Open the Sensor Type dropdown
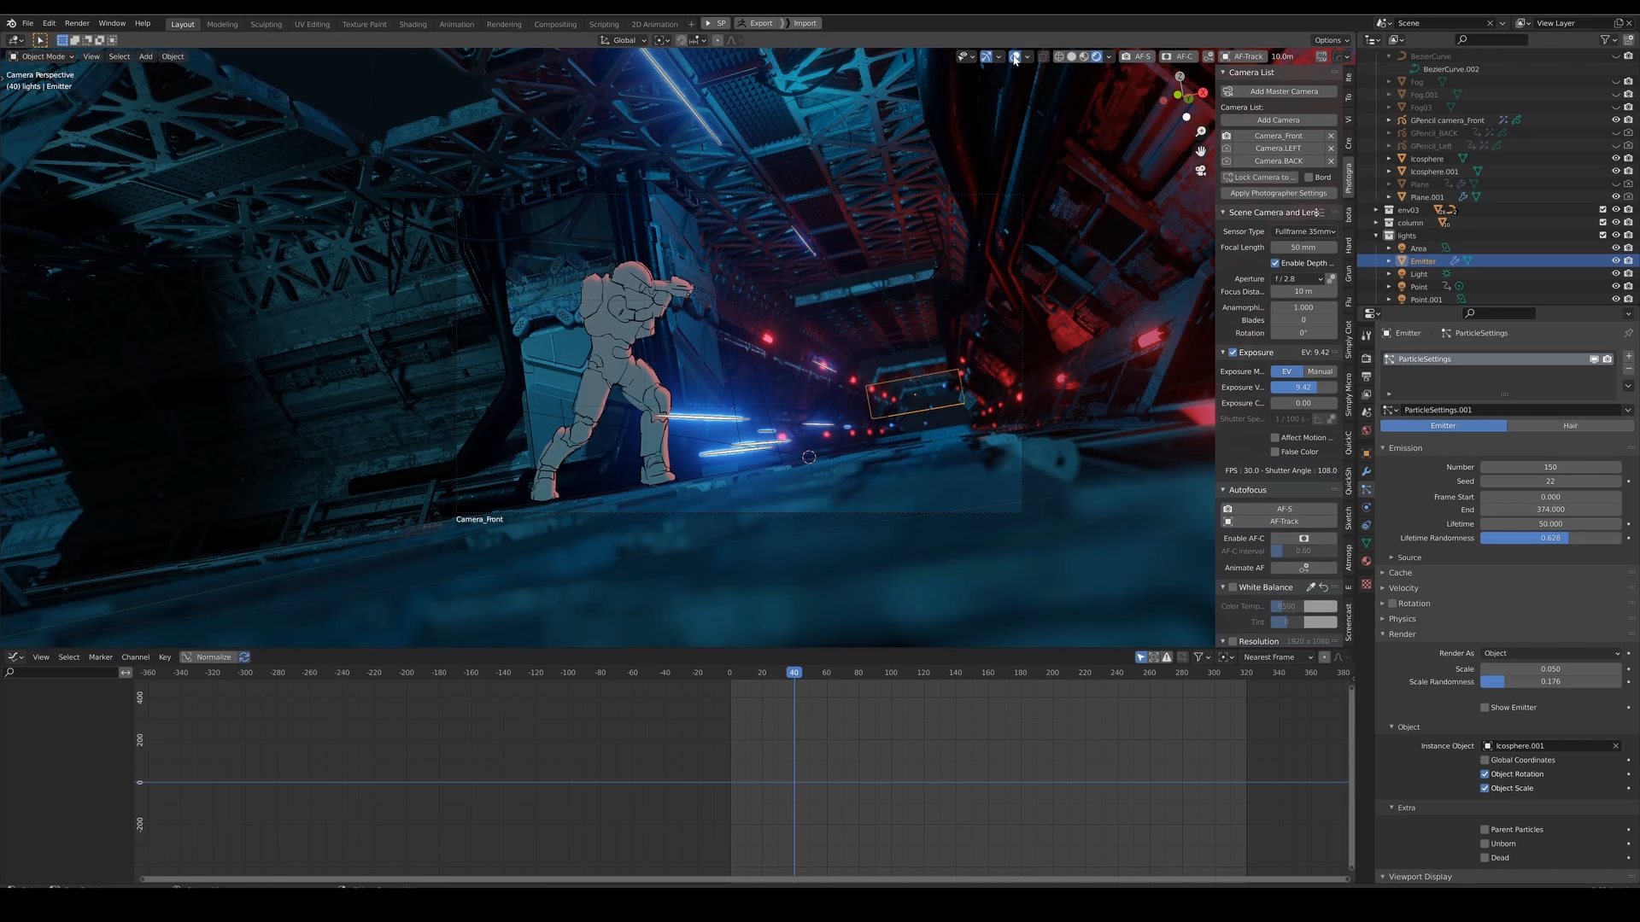Viewport: 1640px width, 922px height. (1303, 231)
